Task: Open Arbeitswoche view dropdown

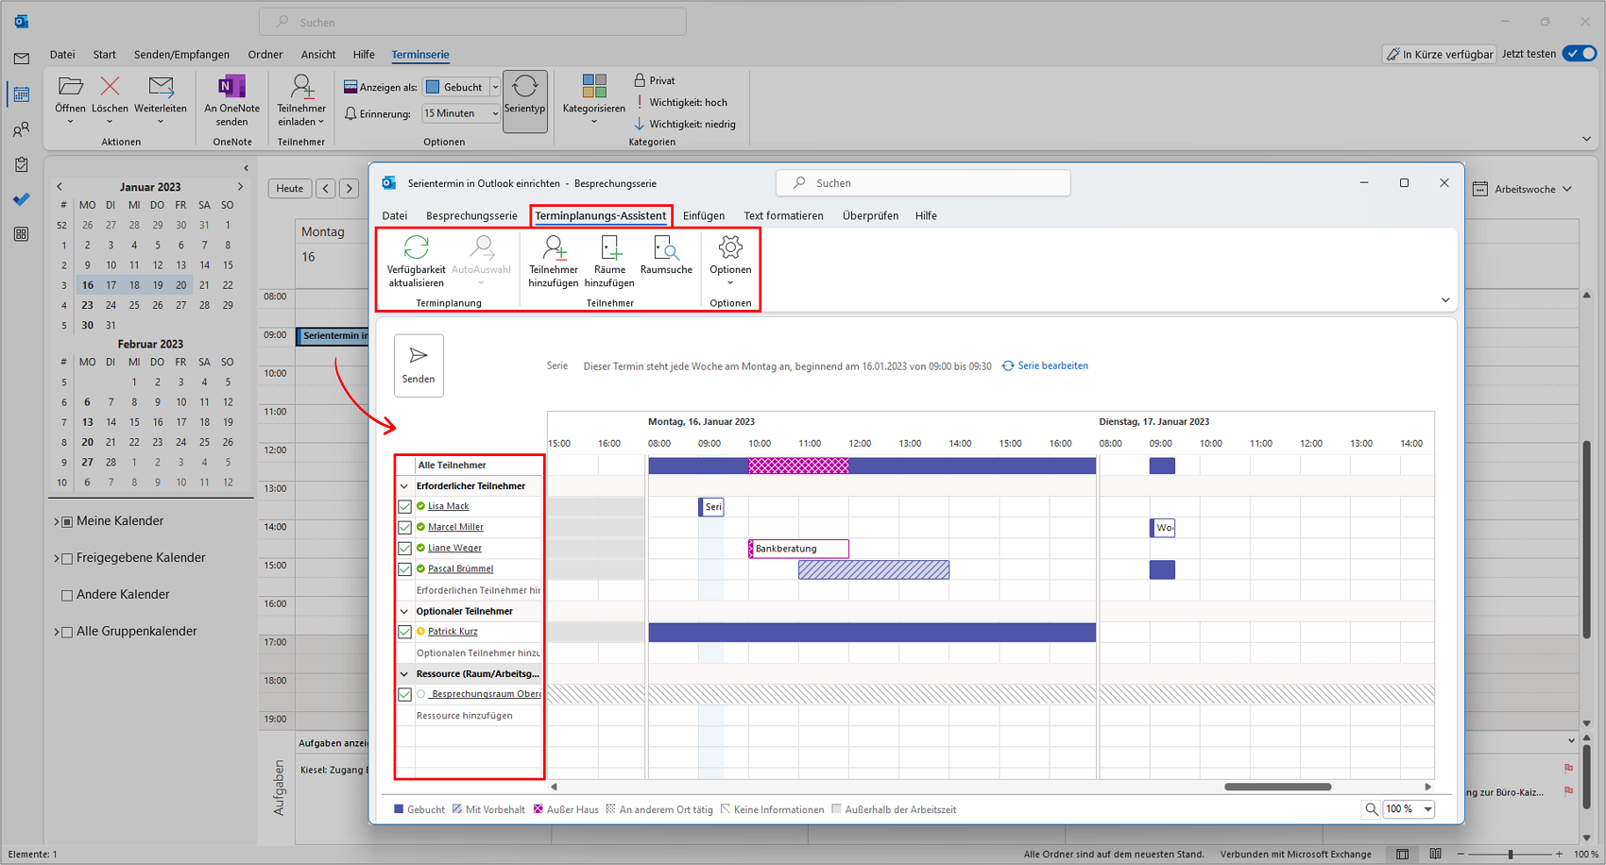Action: [1523, 189]
